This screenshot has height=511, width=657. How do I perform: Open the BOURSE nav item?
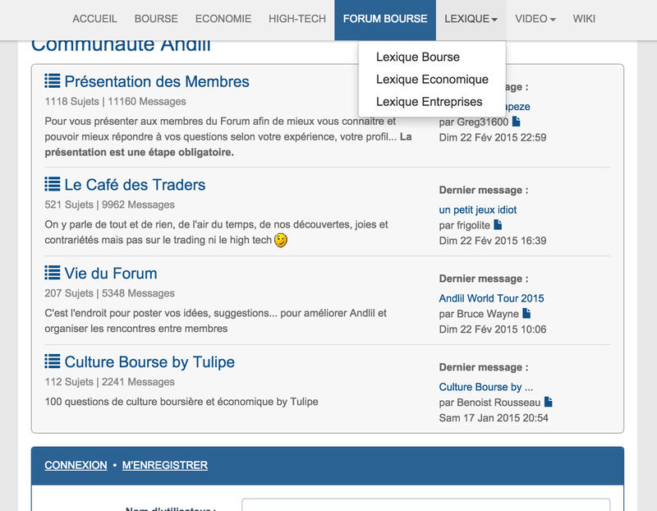pyautogui.click(x=156, y=19)
